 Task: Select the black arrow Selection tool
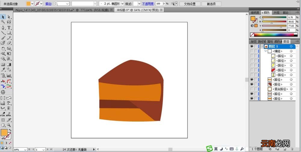(3, 17)
